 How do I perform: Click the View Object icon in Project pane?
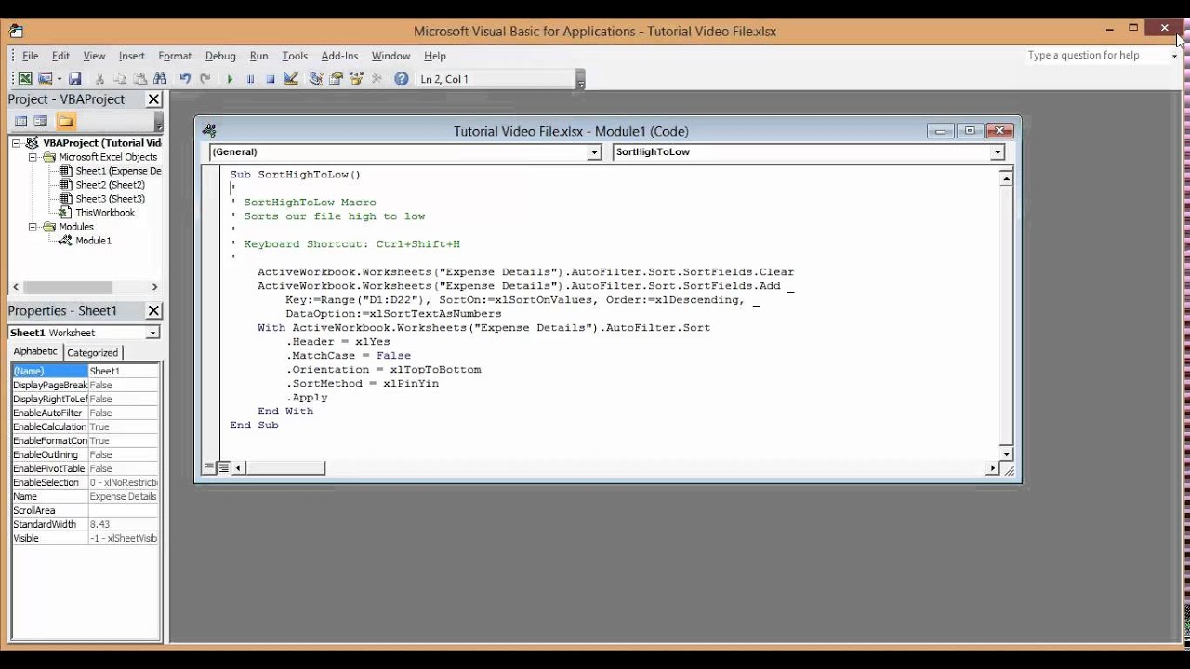click(x=41, y=121)
